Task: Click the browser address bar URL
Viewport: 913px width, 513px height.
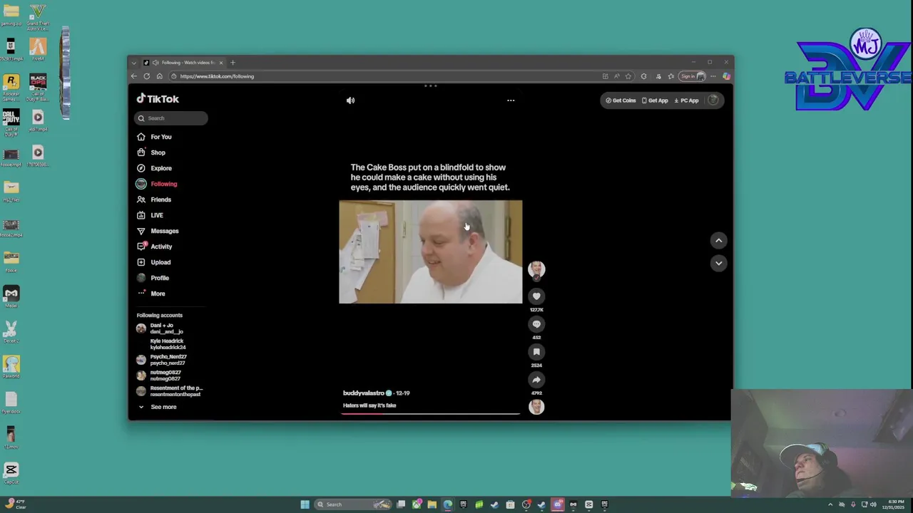Action: click(217, 76)
